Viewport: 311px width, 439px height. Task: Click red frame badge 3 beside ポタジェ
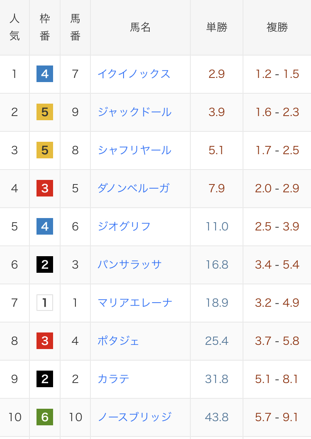point(45,341)
